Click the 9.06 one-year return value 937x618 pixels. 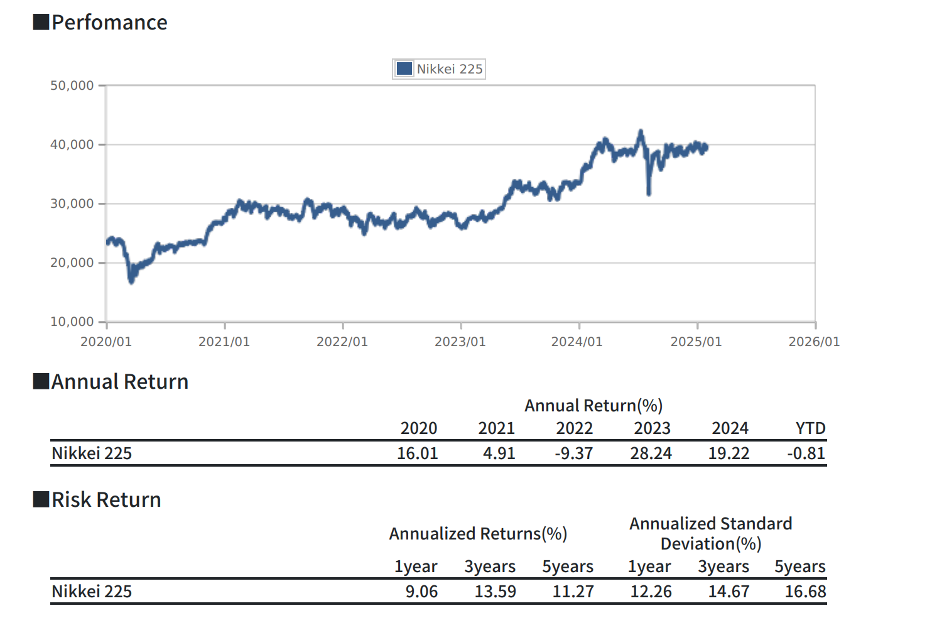tap(421, 592)
